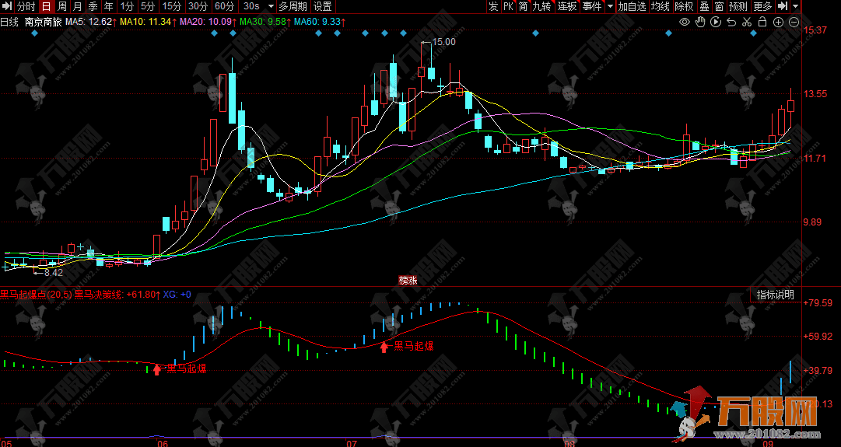This screenshot has height=447, width=841.
Task: Zoom in with the plus icon
Action: [779, 22]
